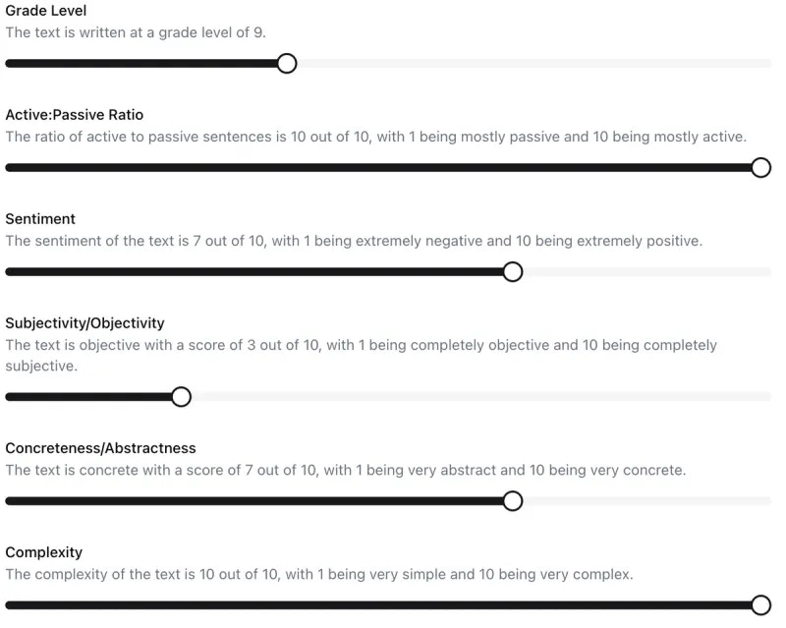Select the Sentiment heading text
786x628 pixels.
point(40,219)
